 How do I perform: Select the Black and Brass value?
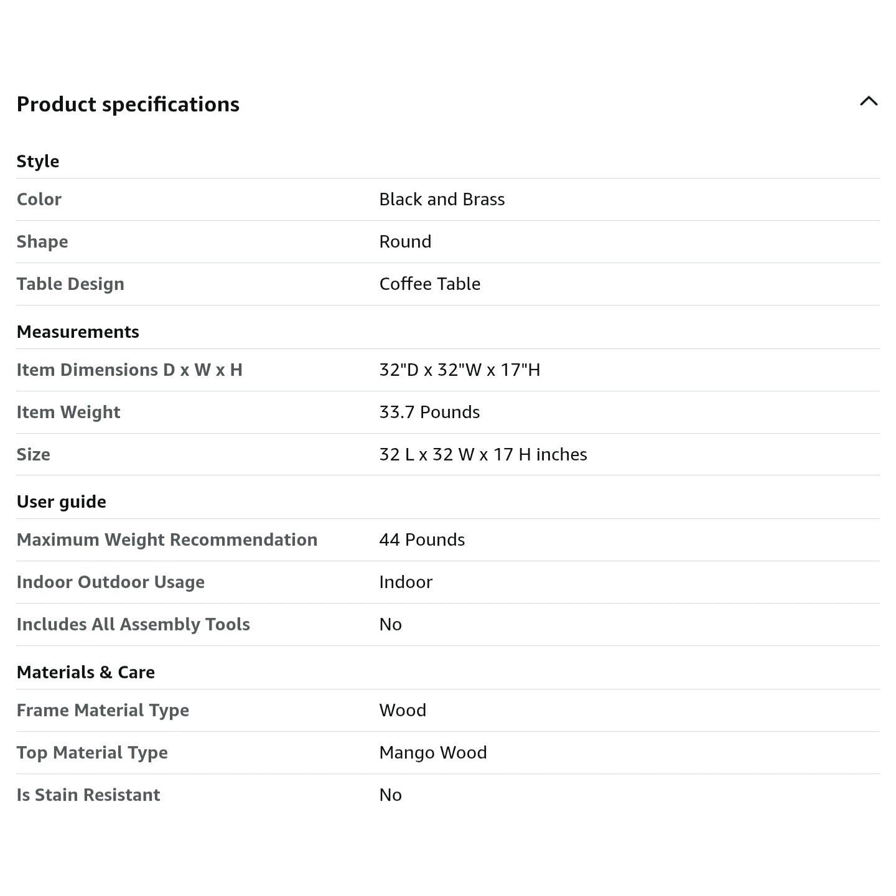[442, 199]
